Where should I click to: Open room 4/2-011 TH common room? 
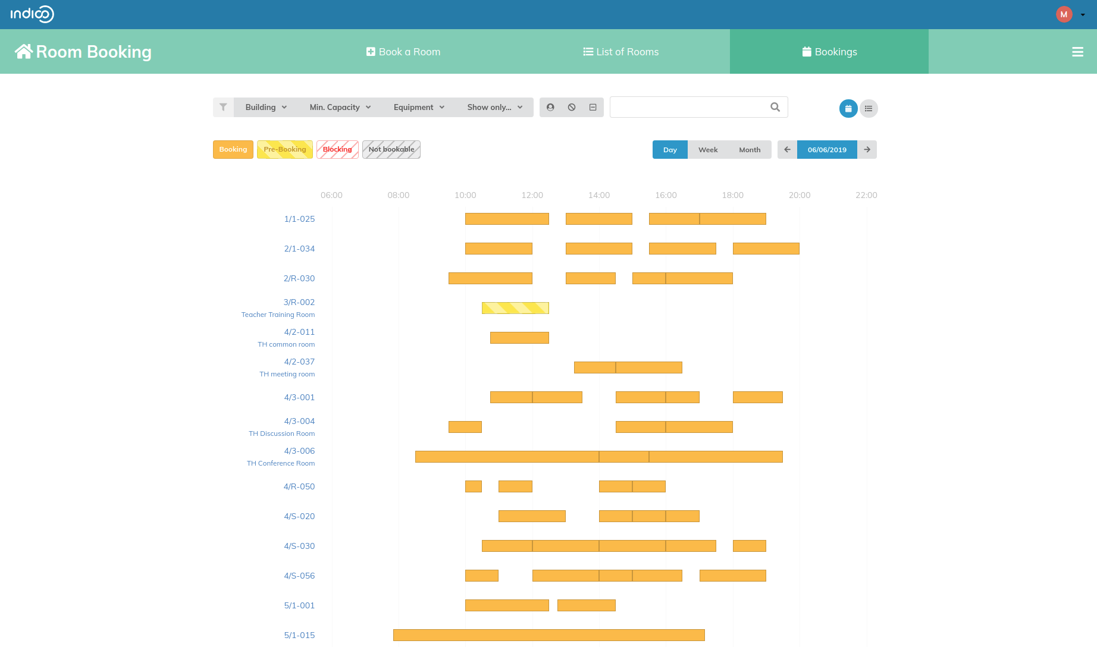[286, 338]
